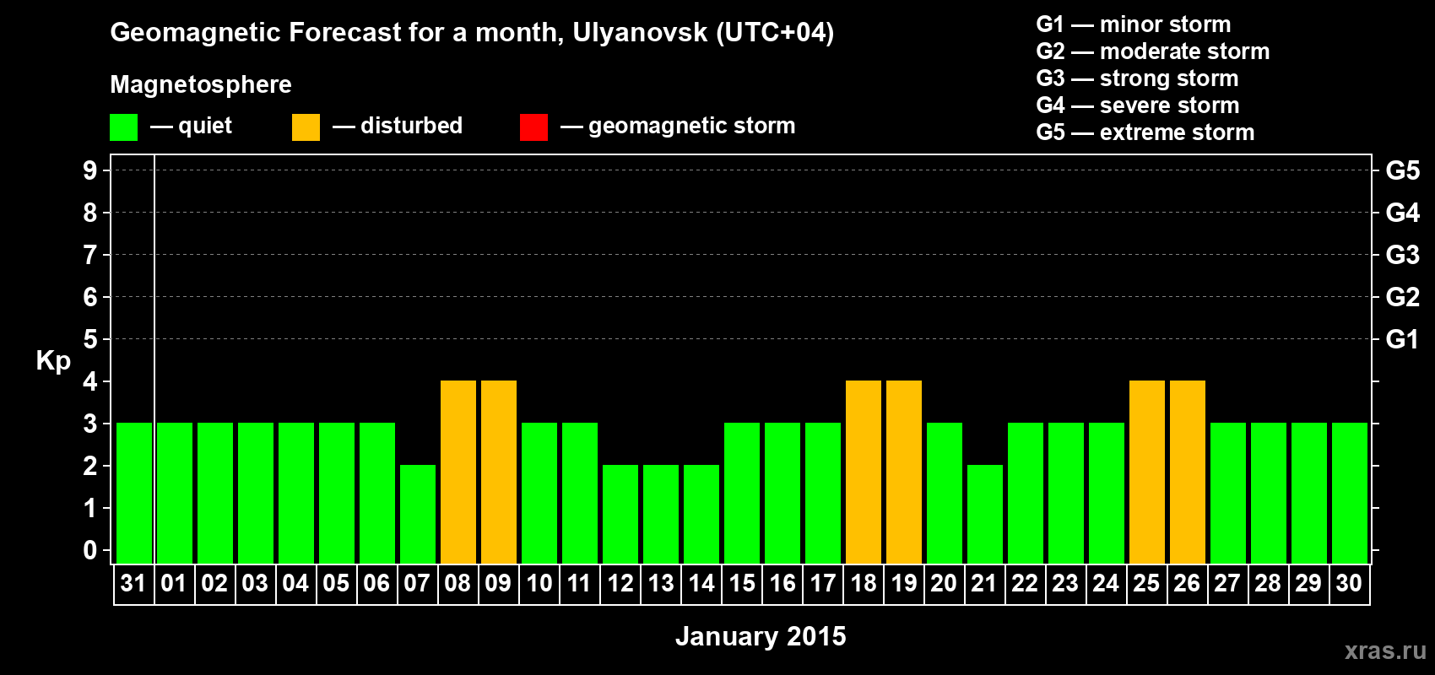The image size is (1435, 675).
Task: Click date label 23 on the axis
Action: point(1065,583)
